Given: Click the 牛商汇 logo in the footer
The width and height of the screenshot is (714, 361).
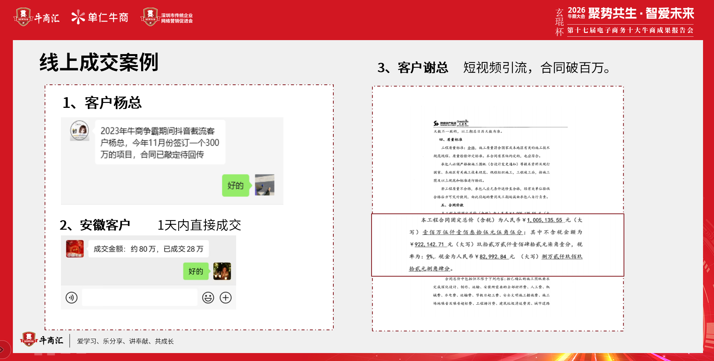Looking at the screenshot, I should click(42, 340).
